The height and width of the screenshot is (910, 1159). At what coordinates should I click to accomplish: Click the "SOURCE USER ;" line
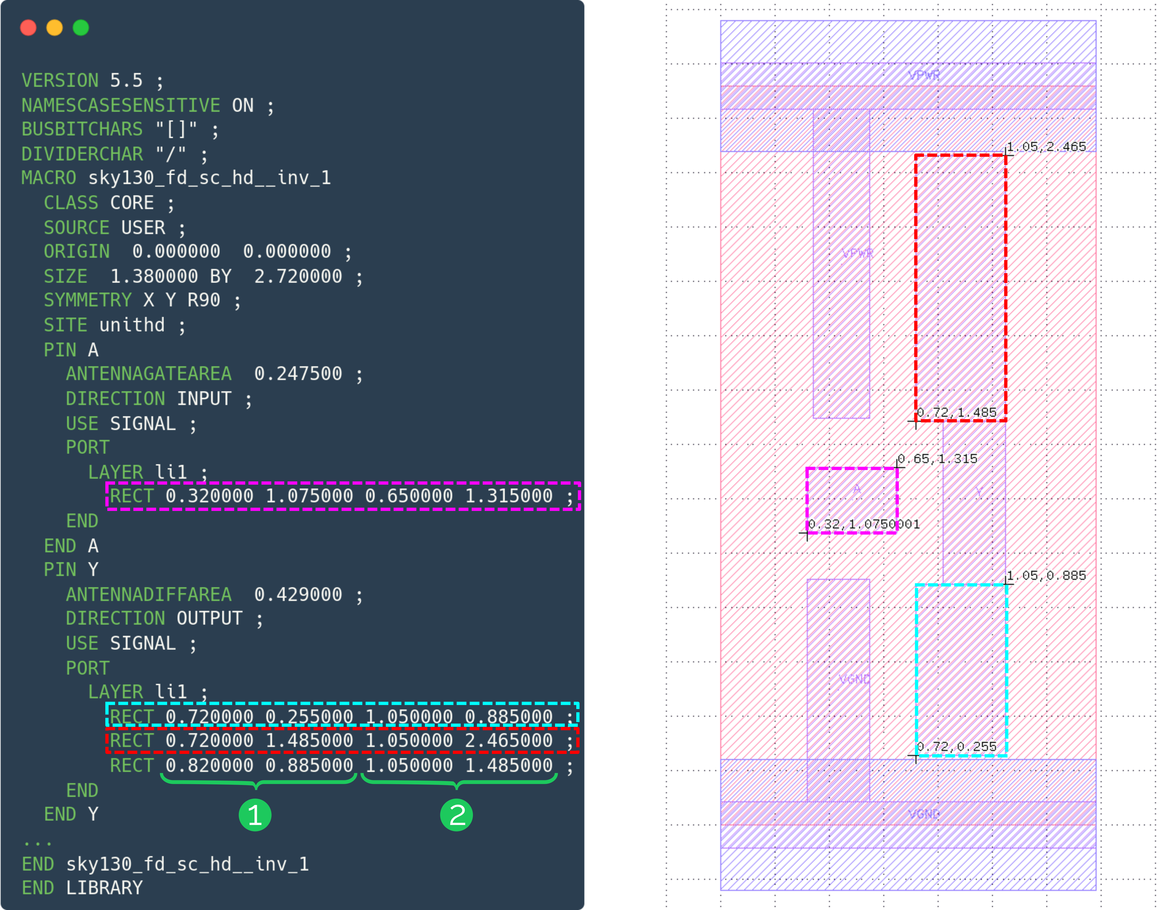[x=114, y=227]
